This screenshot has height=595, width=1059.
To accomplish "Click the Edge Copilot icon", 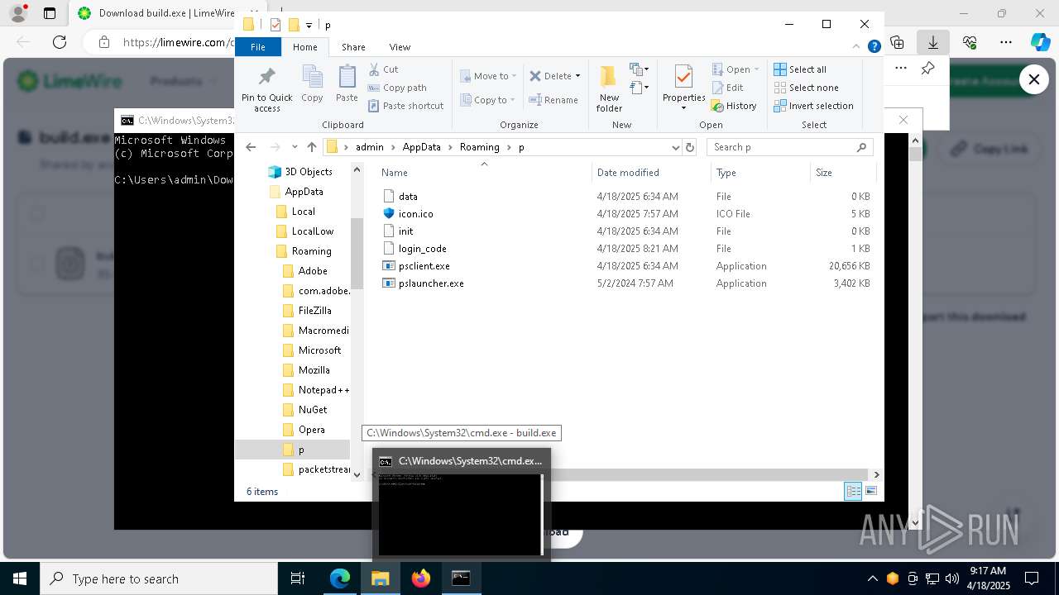I will click(1040, 42).
